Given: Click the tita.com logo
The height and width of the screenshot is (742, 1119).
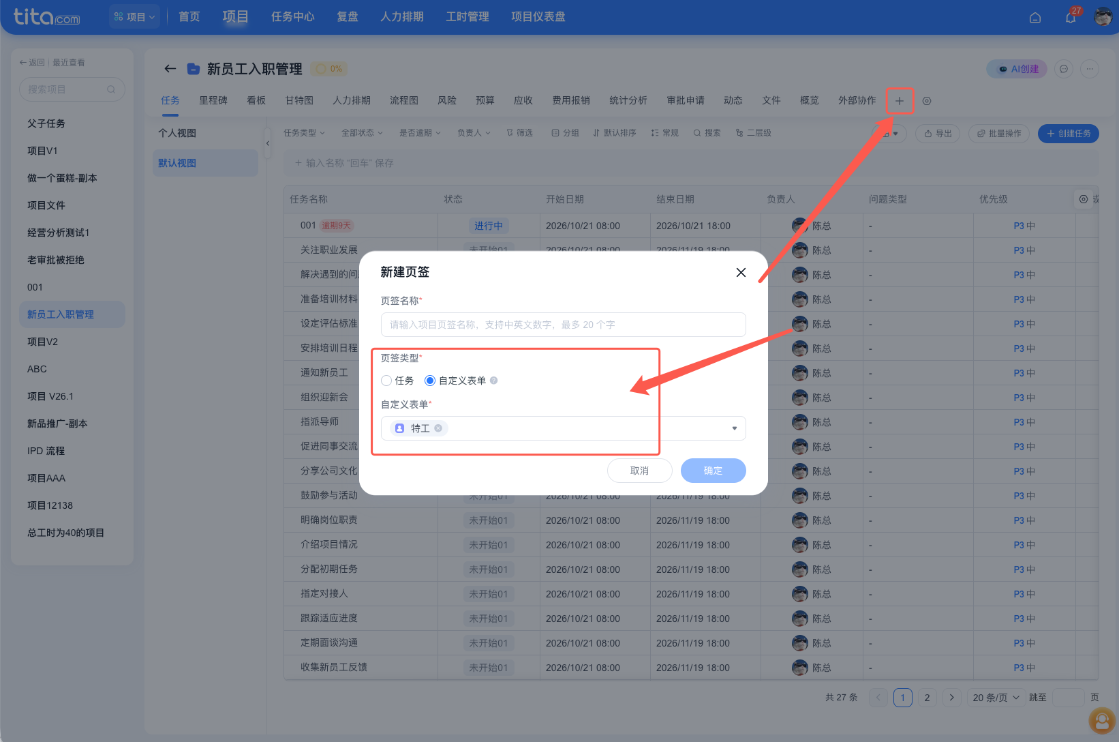Looking at the screenshot, I should click(46, 17).
